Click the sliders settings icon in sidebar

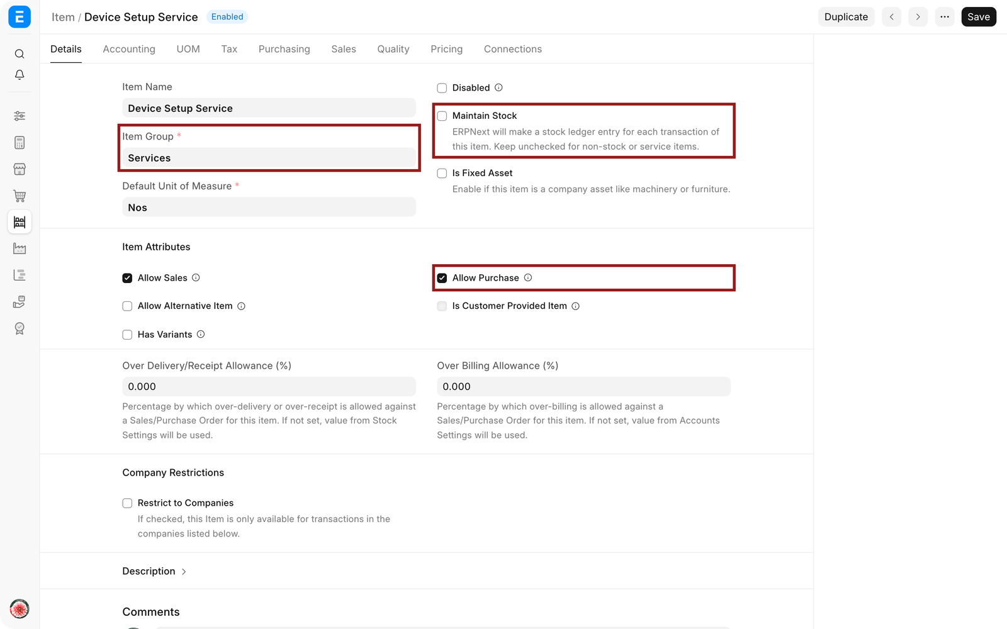click(x=20, y=116)
